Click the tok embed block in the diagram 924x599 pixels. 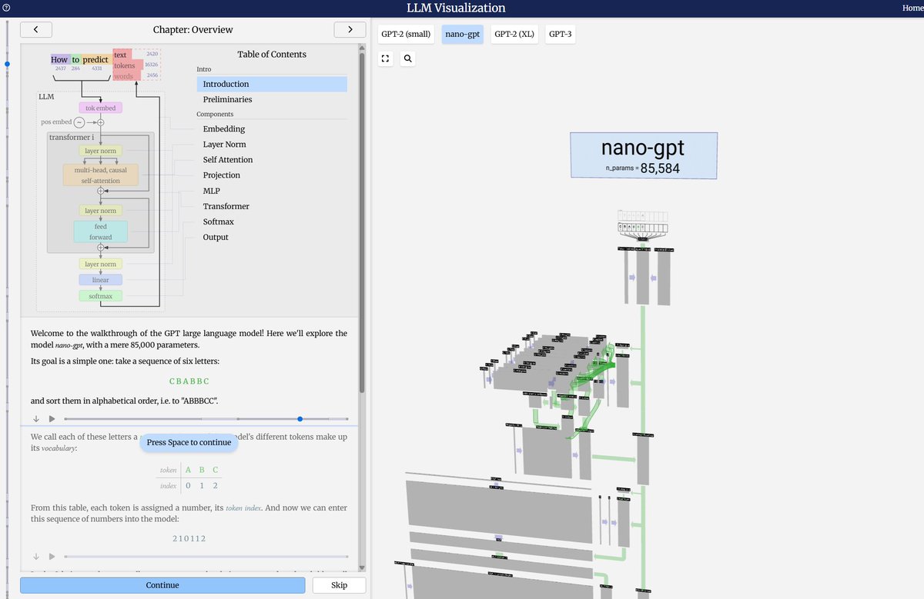pos(100,108)
